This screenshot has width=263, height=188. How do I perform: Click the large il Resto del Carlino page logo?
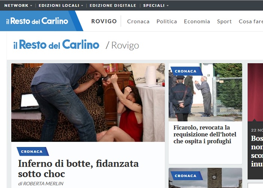tap(56, 45)
